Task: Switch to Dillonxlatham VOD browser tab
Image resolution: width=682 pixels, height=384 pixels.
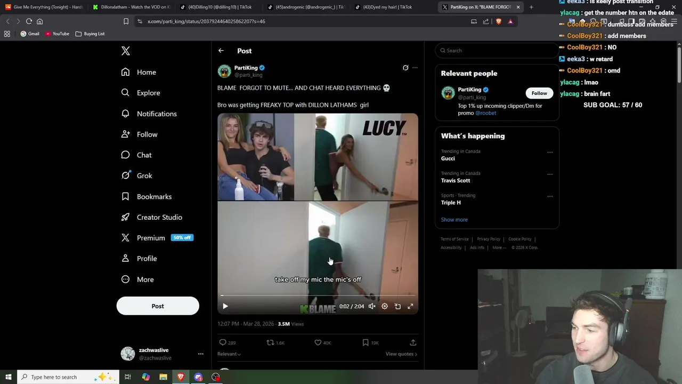Action: [x=131, y=7]
